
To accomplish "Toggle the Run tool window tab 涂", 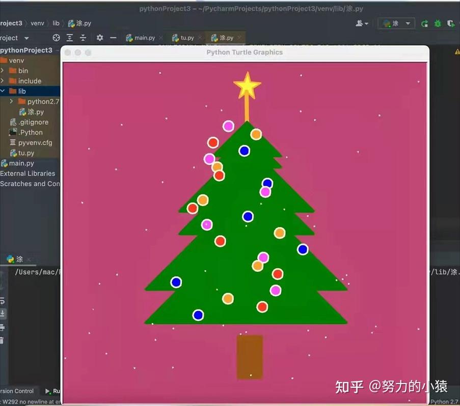I will 18,259.
